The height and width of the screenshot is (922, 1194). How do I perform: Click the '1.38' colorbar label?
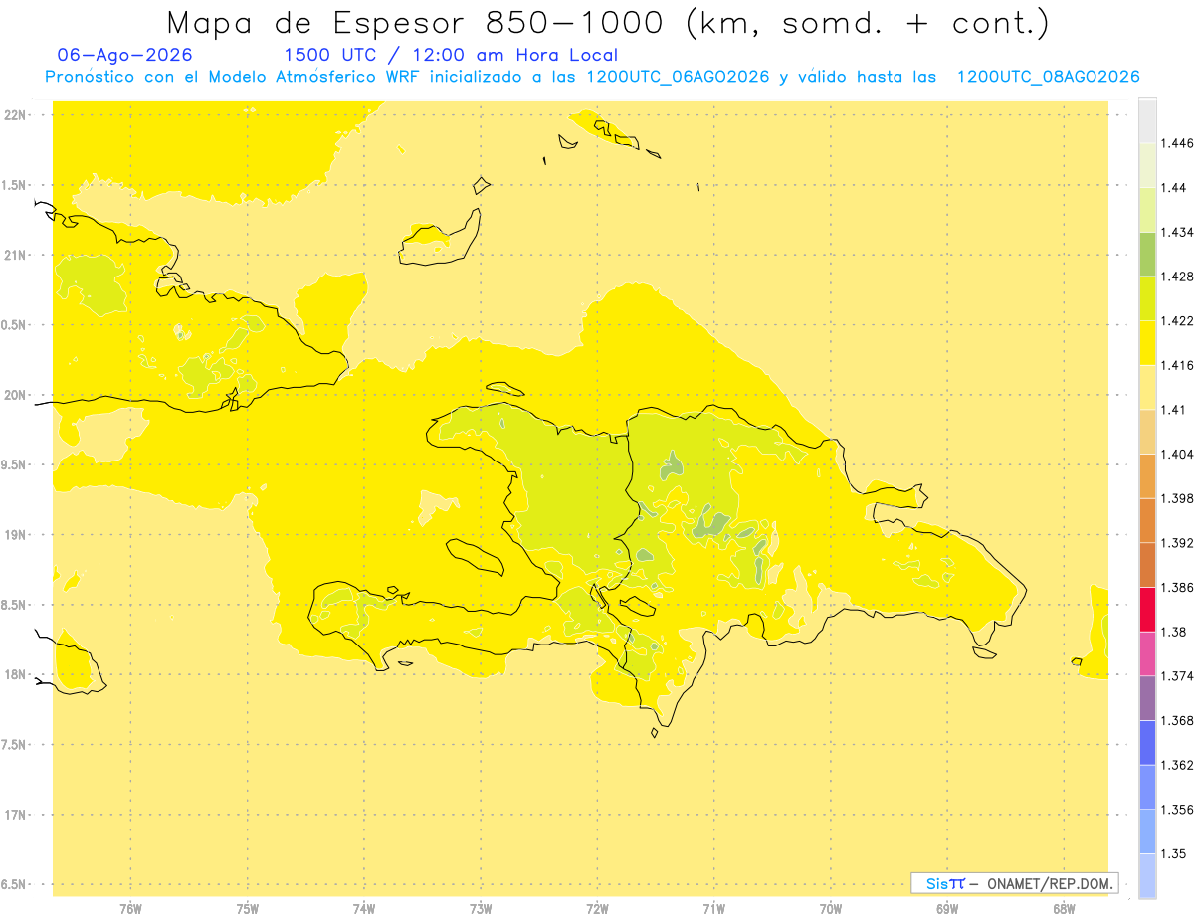[1173, 632]
